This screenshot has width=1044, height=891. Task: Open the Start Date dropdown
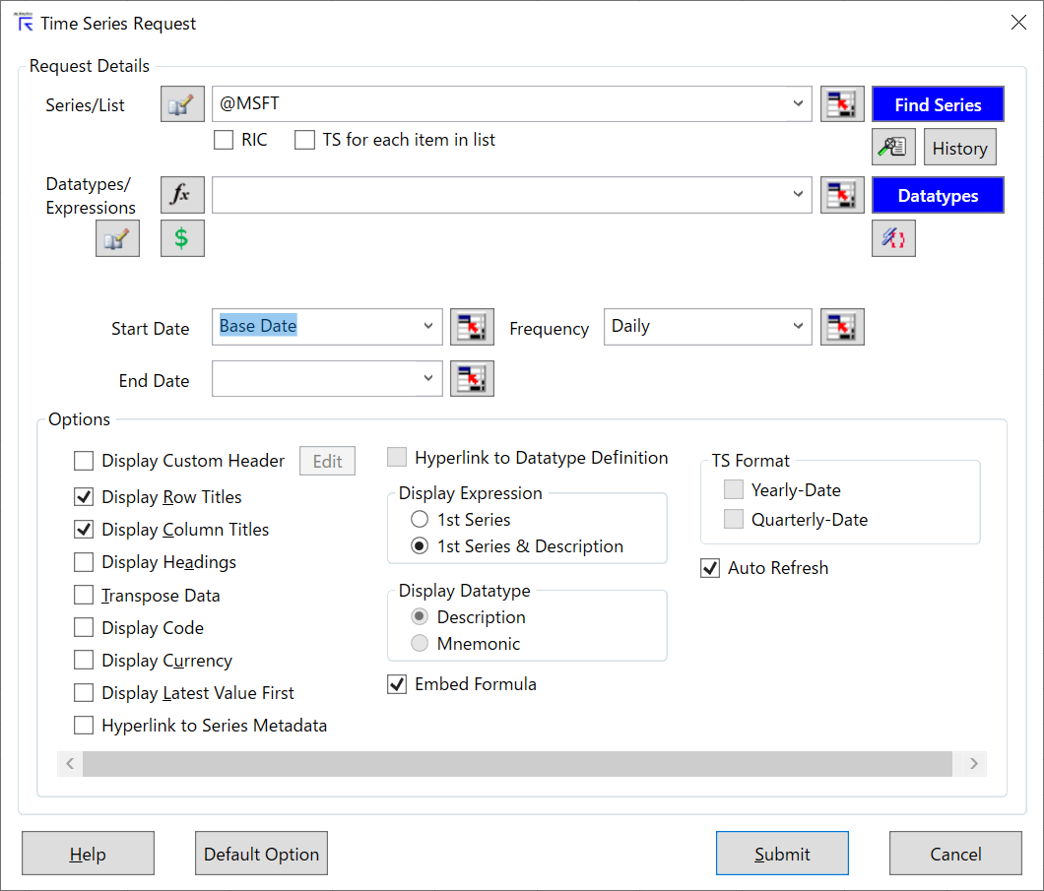(x=427, y=327)
